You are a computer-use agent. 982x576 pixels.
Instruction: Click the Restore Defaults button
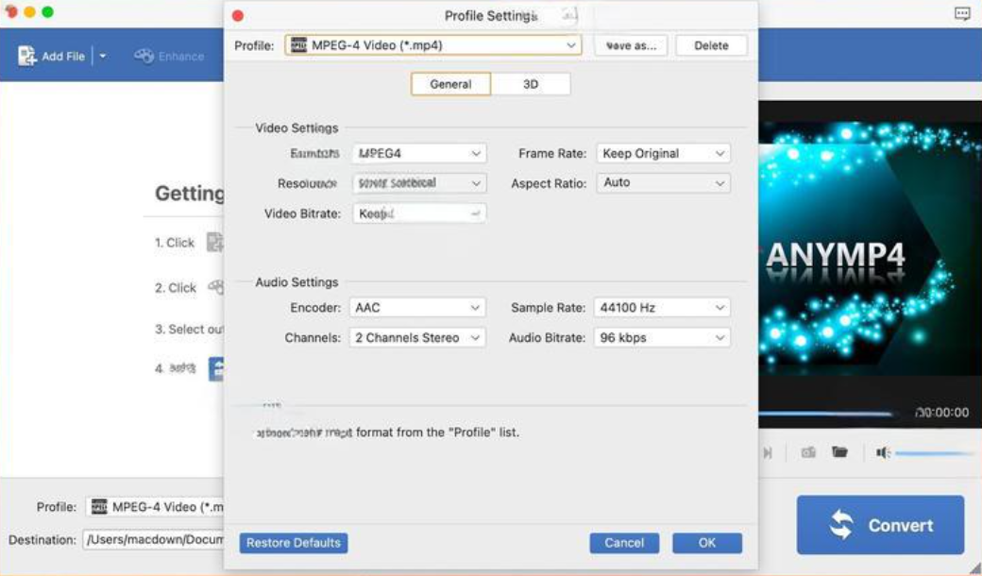click(293, 543)
